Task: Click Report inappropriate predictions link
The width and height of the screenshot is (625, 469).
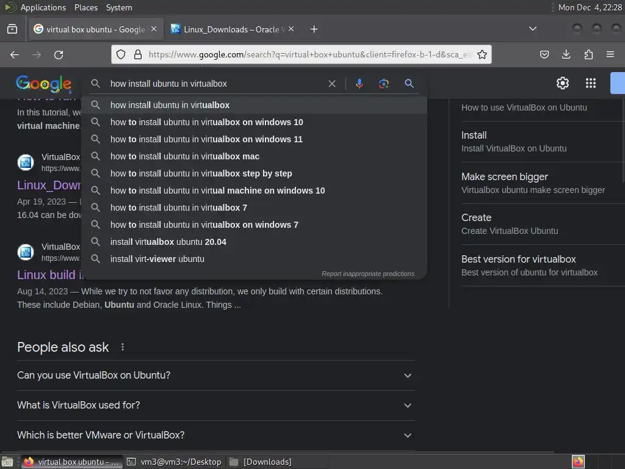Action: coord(368,274)
